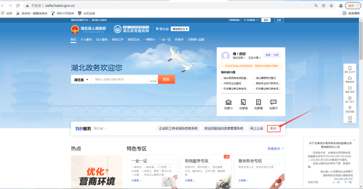Image resolution: width=363 pixels, height=189 pixels.
Task: Expand the 湖北省 dropdown beside search box
Action: (x=81, y=80)
